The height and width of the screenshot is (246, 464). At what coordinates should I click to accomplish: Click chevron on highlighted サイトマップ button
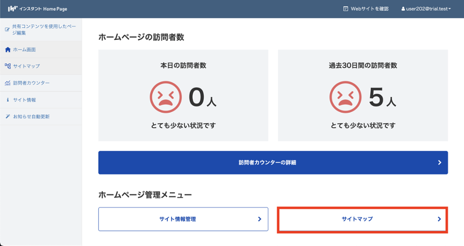pos(439,219)
